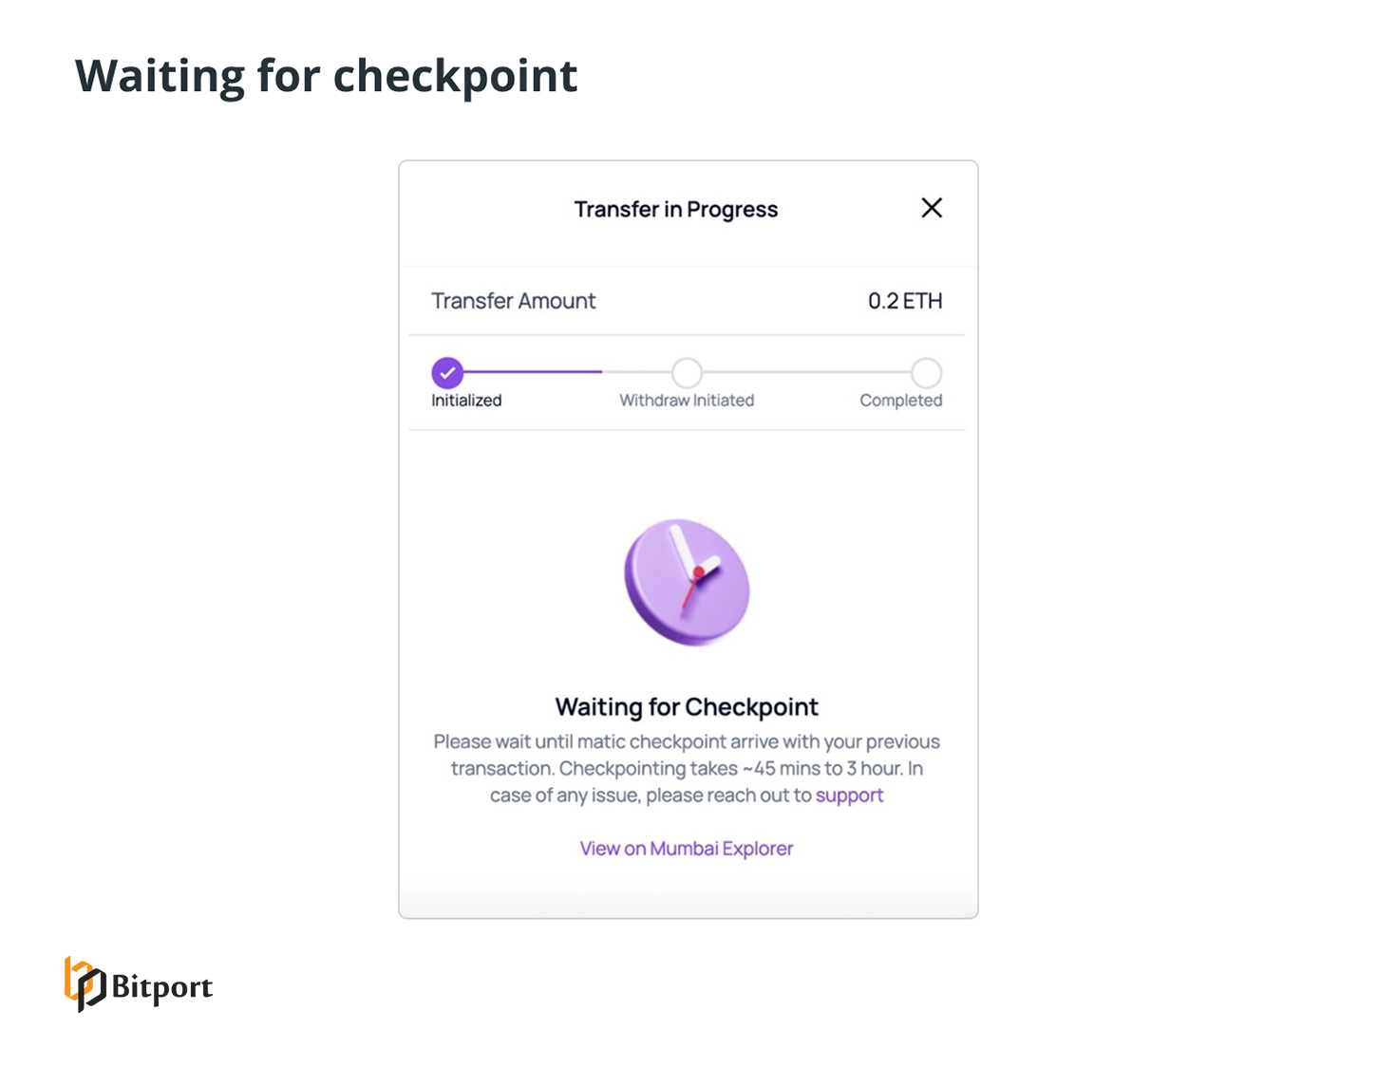Click the Withdraw Initiated step circle
Screen dimensions: 1377x1067
tap(687, 373)
